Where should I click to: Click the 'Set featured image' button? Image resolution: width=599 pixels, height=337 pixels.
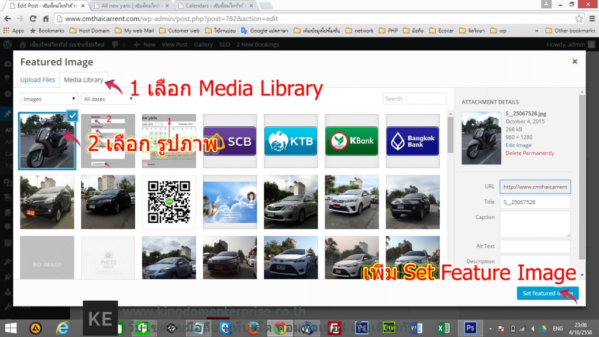tap(548, 294)
